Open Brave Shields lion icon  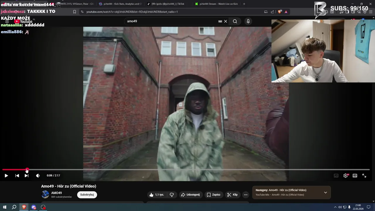[x=280, y=12]
